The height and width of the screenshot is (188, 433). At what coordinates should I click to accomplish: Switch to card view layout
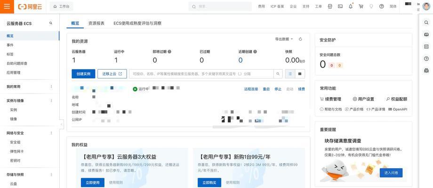click(300, 74)
